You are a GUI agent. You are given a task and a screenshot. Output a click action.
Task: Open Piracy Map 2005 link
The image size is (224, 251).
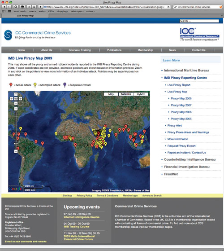click(x=181, y=119)
